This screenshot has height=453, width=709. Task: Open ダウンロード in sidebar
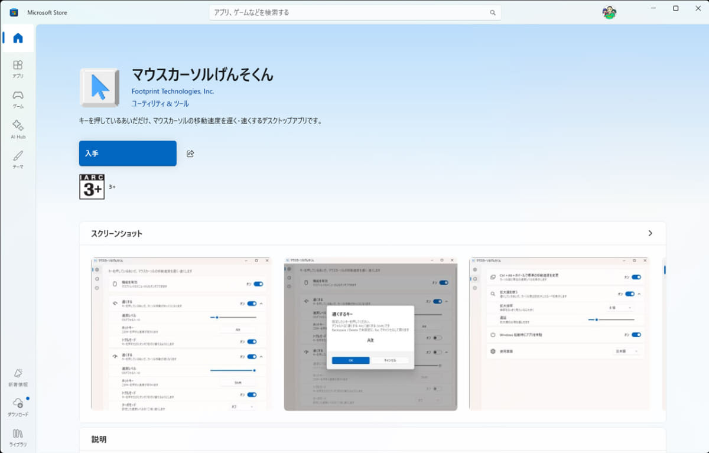pyautogui.click(x=18, y=406)
